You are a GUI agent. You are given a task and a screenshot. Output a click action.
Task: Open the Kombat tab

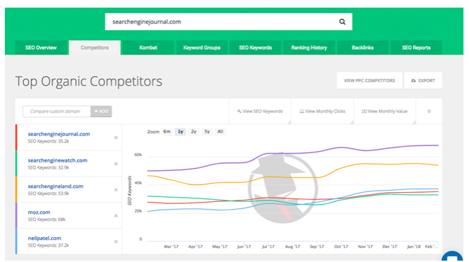point(148,48)
